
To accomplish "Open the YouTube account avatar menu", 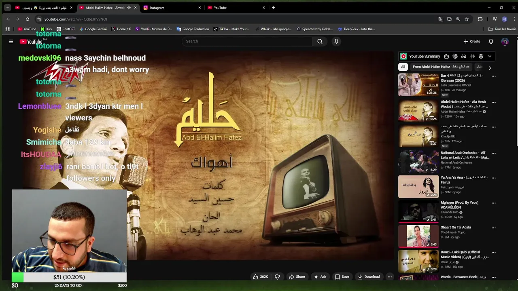I will point(505,41).
